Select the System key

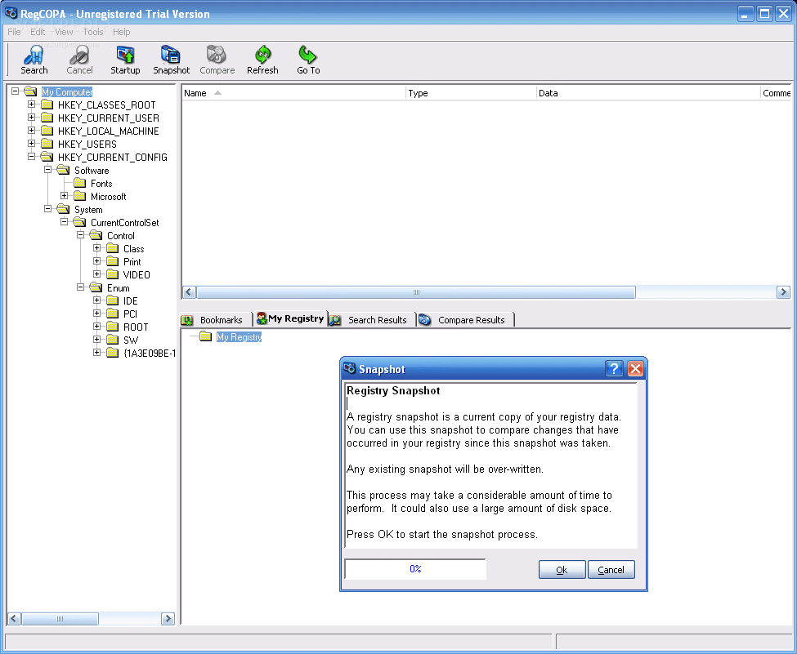coord(88,210)
